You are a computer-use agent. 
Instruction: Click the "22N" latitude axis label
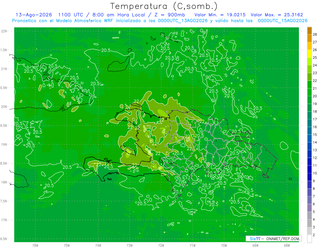tap(4, 31)
